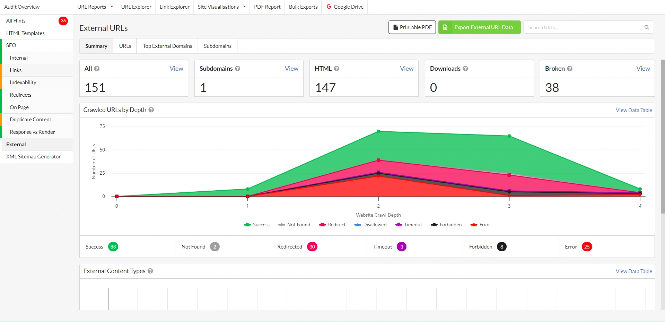Image resolution: width=665 pixels, height=322 pixels.
Task: Open the help icon next to Broken
Action: pyautogui.click(x=570, y=68)
